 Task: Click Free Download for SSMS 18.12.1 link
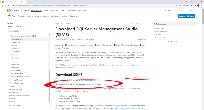click(x=83, y=84)
